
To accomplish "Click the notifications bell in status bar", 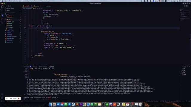I will tap(189, 101).
